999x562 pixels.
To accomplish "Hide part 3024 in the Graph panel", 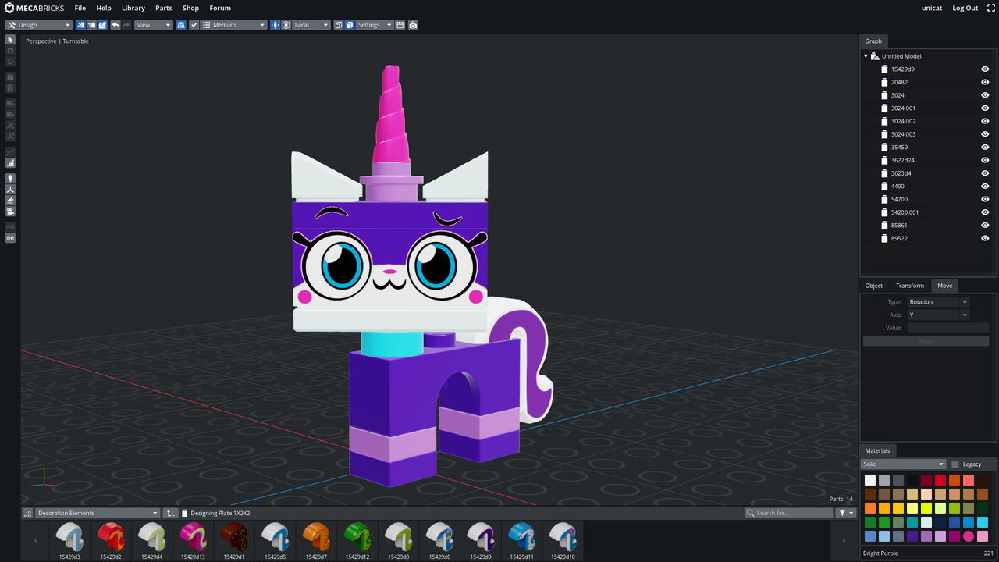I will click(x=985, y=94).
